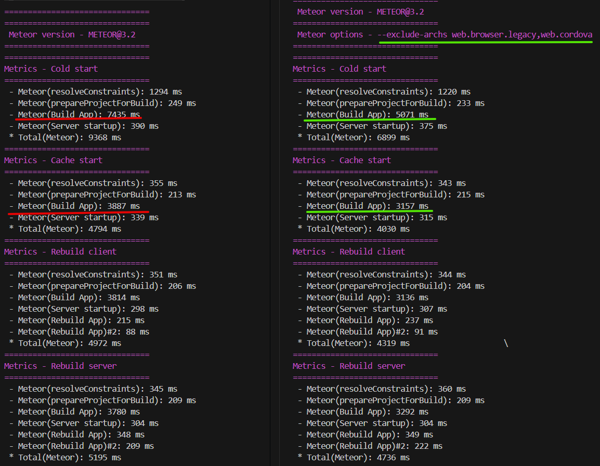Click the Server startup 375 ms line
Screen dimensions: 600x466
pos(372,126)
